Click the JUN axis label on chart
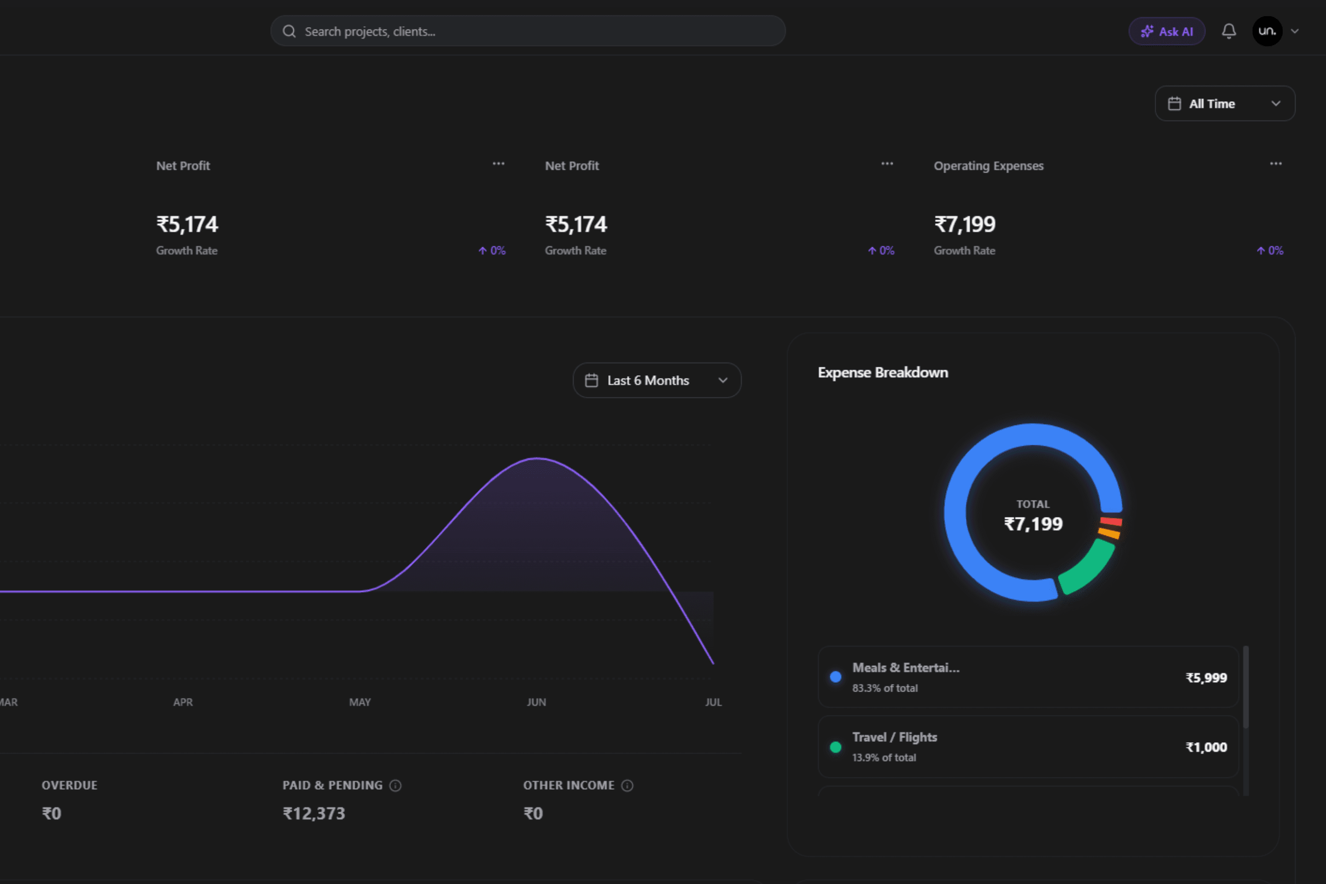Image resolution: width=1326 pixels, height=884 pixels. [x=536, y=702]
